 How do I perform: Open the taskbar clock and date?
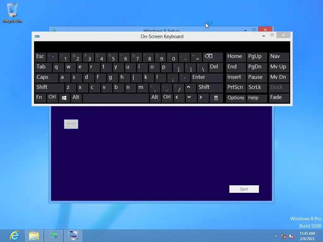point(307,236)
